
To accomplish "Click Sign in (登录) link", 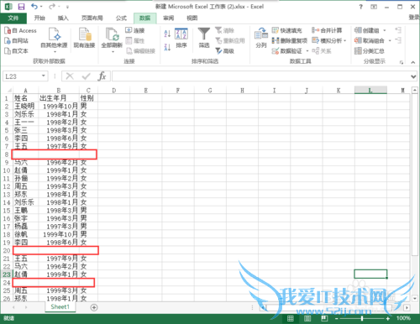I will (414, 18).
